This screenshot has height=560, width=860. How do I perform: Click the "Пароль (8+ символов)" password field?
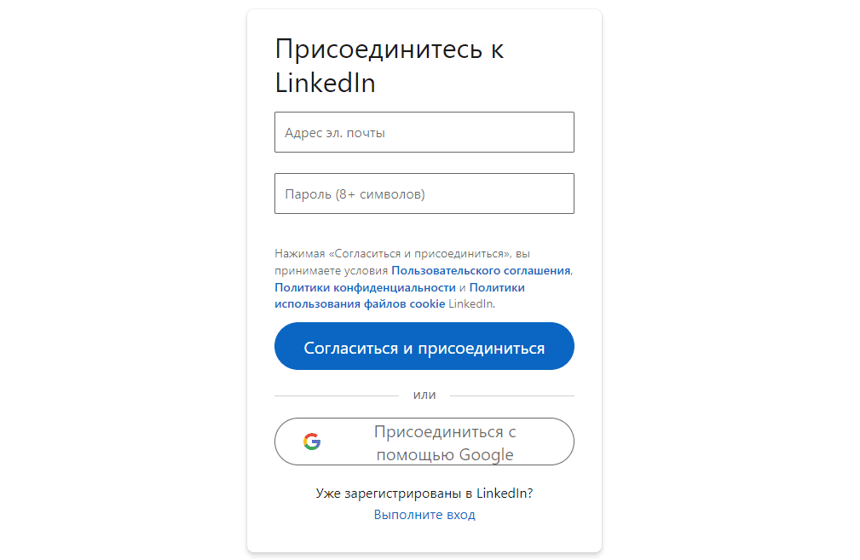[x=424, y=193]
